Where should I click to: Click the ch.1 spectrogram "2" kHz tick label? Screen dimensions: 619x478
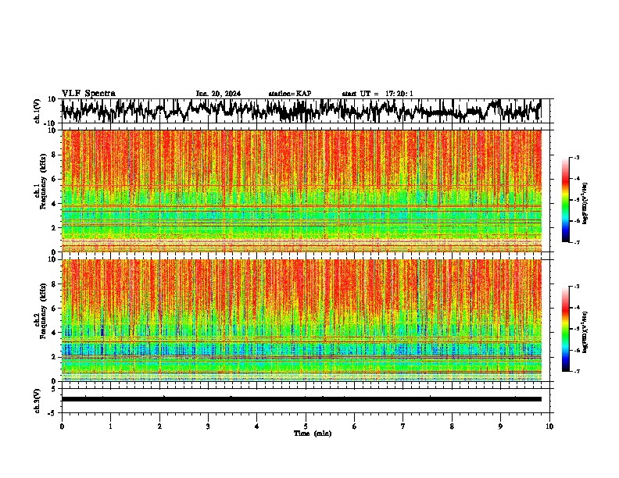[54, 228]
